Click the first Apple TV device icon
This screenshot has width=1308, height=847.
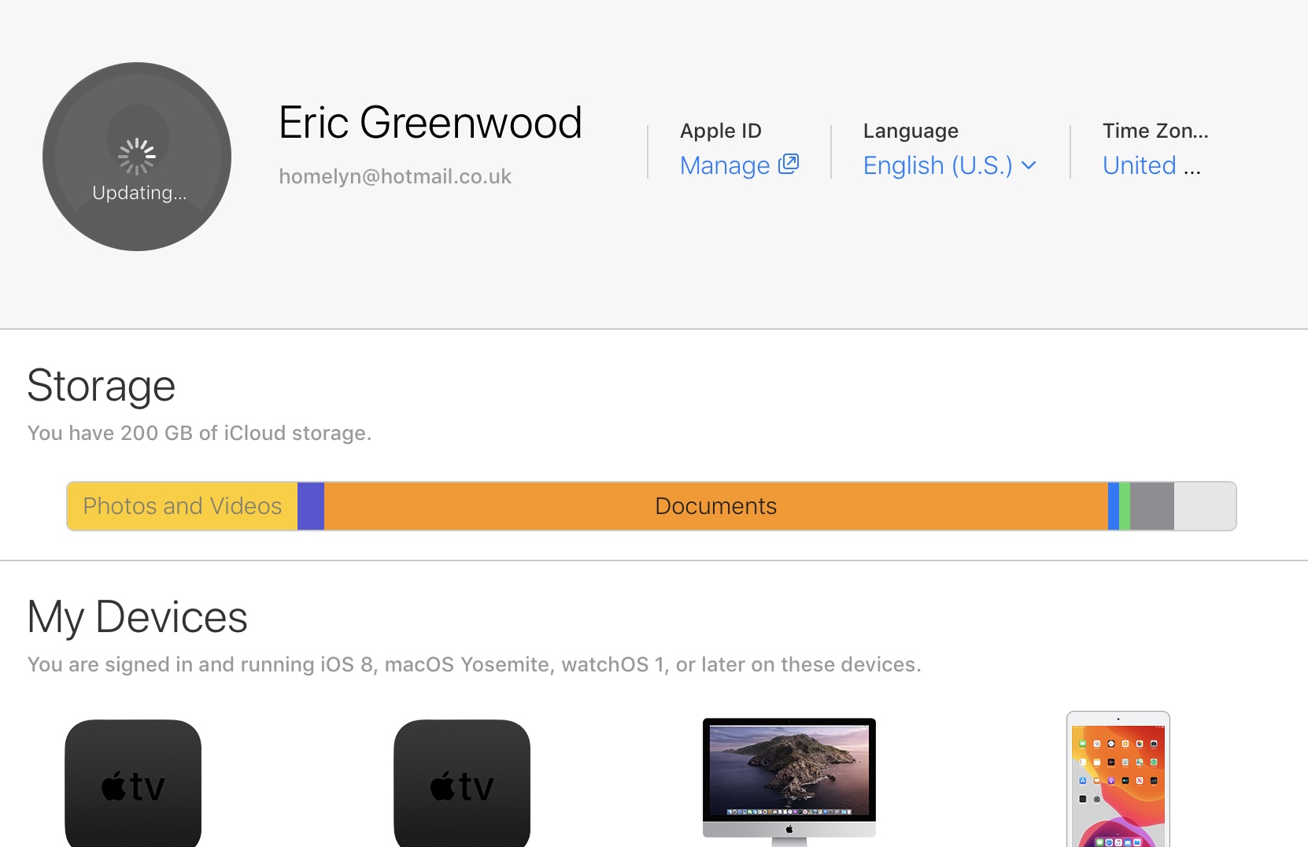click(x=133, y=783)
